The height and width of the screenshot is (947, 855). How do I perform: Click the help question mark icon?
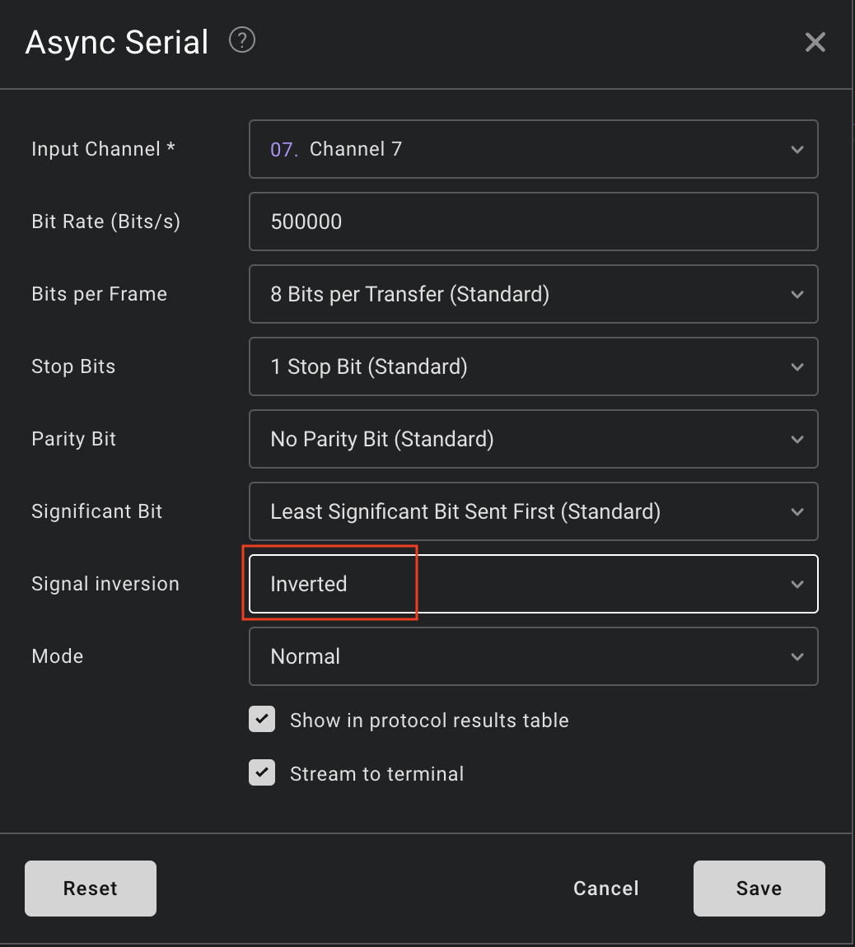pos(242,40)
